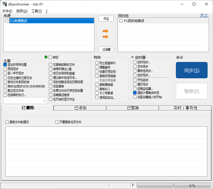Click the upper orange sync direction arrow

(x=106, y=31)
